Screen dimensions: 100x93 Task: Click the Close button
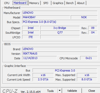92,91
